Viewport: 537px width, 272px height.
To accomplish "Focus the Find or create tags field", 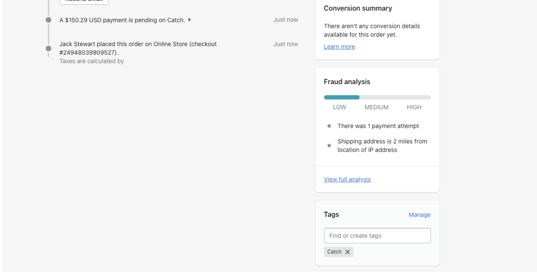I will click(377, 236).
